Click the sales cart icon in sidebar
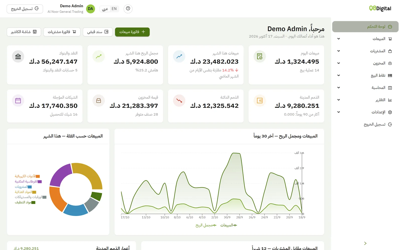 (x=390, y=39)
